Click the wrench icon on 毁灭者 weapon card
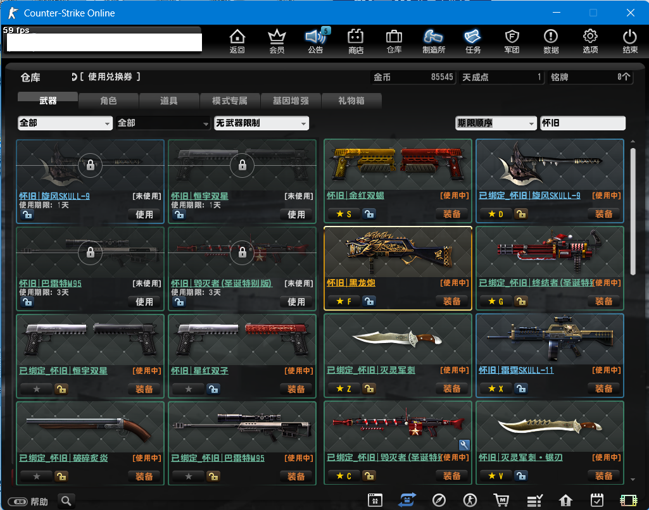The image size is (649, 510). click(x=464, y=445)
